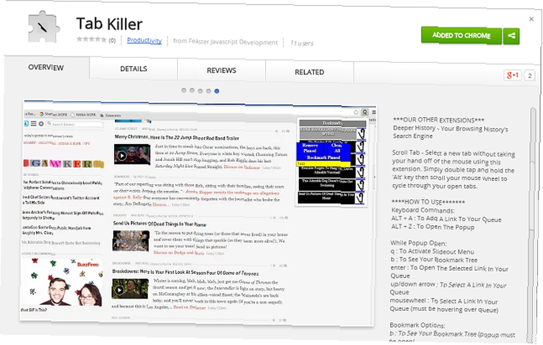Viewport: 543px width, 345px height.
Task: Click the Tab Killer title text
Action: [110, 24]
